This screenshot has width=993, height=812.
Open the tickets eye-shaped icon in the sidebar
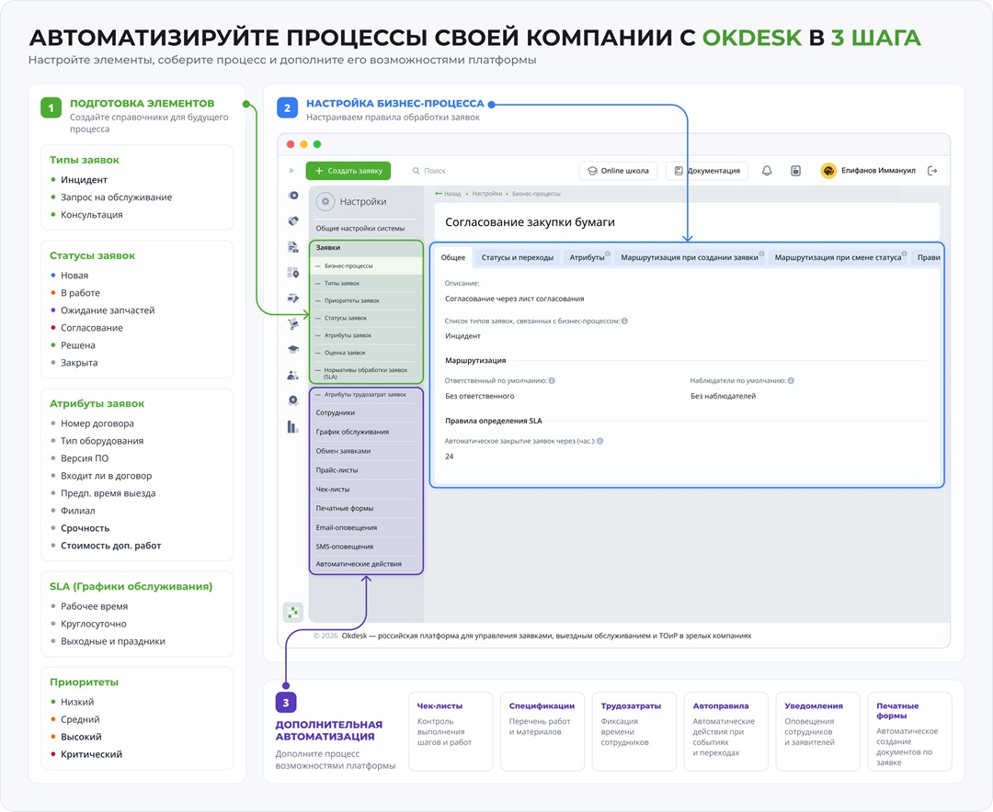coord(293,196)
